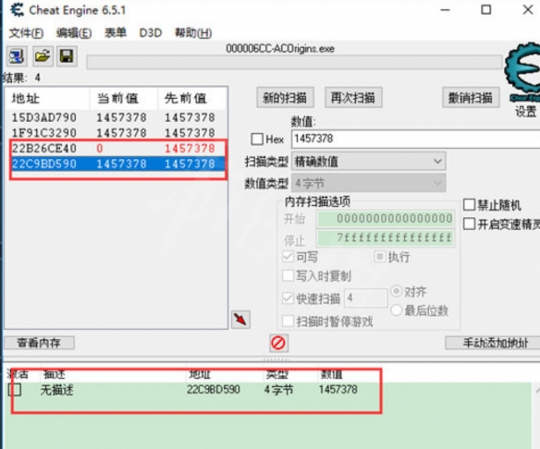540x449 pixels.
Task: Close the Cheat Engine window
Action: coord(528,10)
